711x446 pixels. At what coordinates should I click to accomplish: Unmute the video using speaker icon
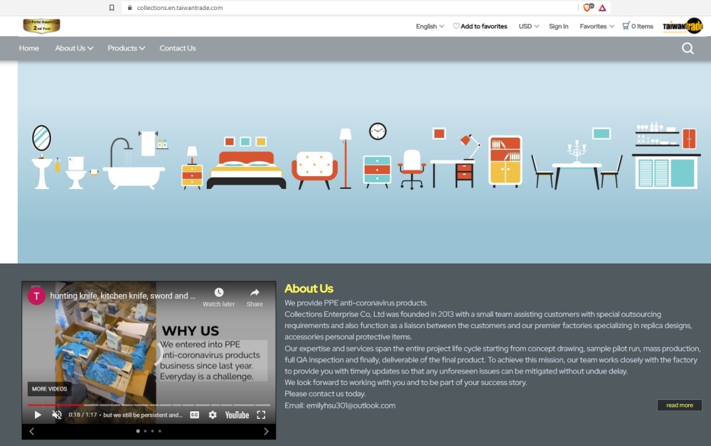click(57, 415)
